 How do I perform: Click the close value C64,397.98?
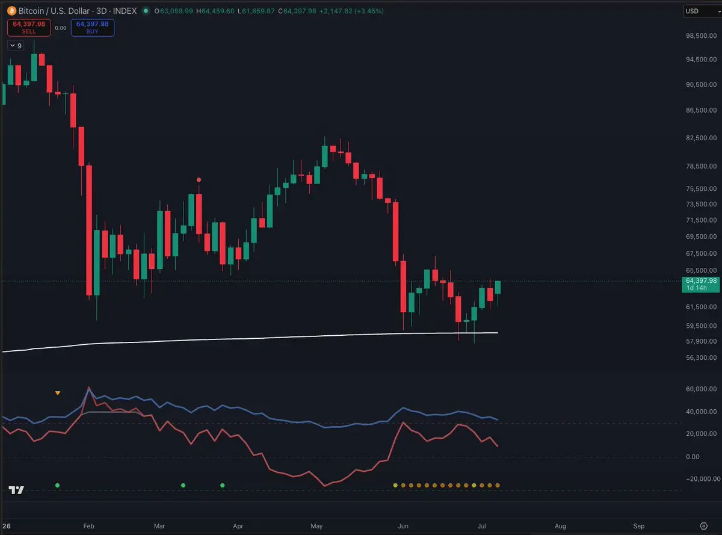297,11
